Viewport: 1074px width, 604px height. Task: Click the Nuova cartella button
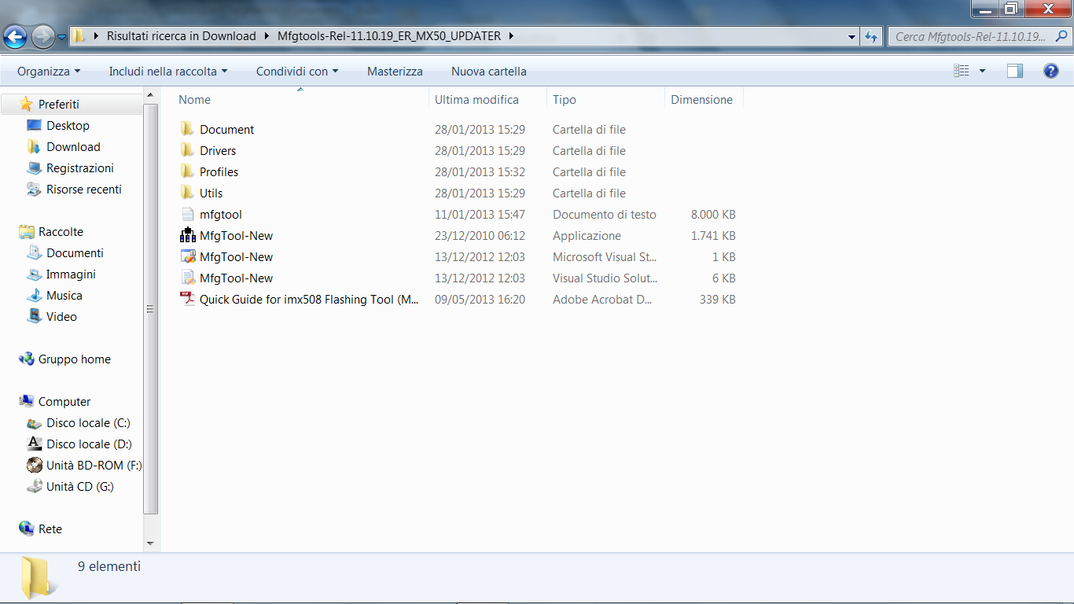point(489,71)
